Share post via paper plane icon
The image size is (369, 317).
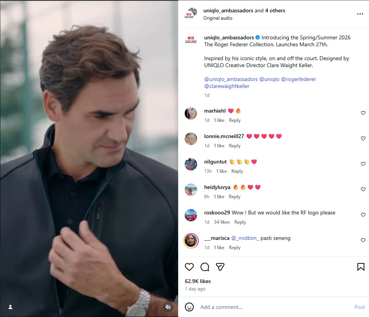220,267
